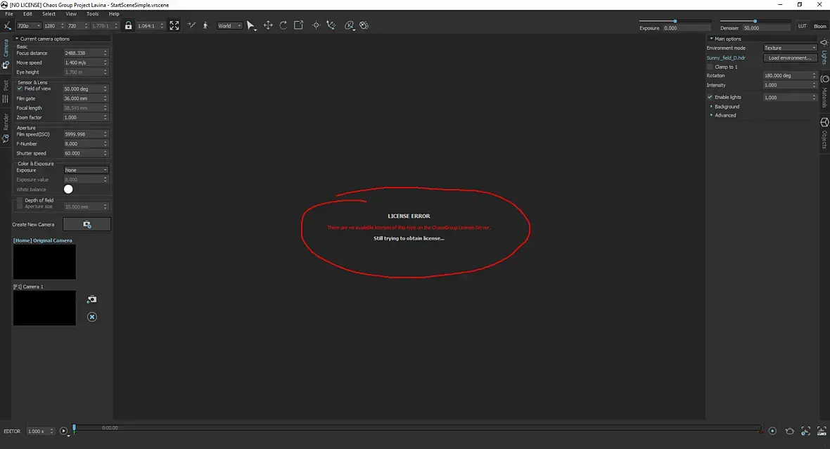Select the arrow pointer selection tool

pos(251,25)
